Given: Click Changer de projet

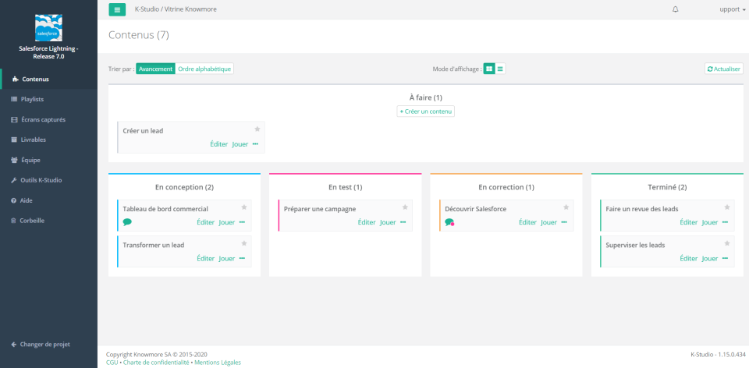Looking at the screenshot, I should 41,344.
